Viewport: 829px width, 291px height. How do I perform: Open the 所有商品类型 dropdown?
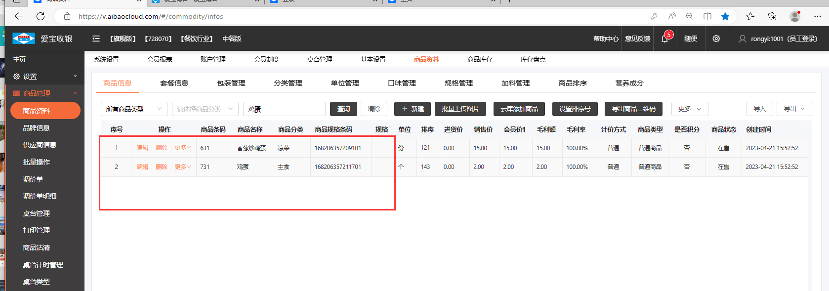[134, 109]
